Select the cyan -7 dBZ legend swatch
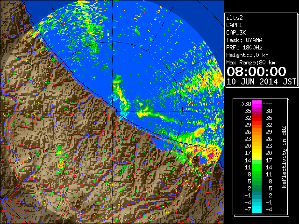299x224 pixels. [257, 210]
